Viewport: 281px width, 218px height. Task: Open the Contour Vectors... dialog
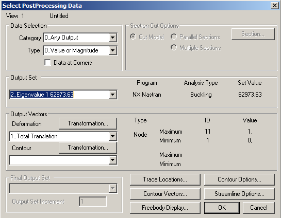pyautogui.click(x=165, y=194)
